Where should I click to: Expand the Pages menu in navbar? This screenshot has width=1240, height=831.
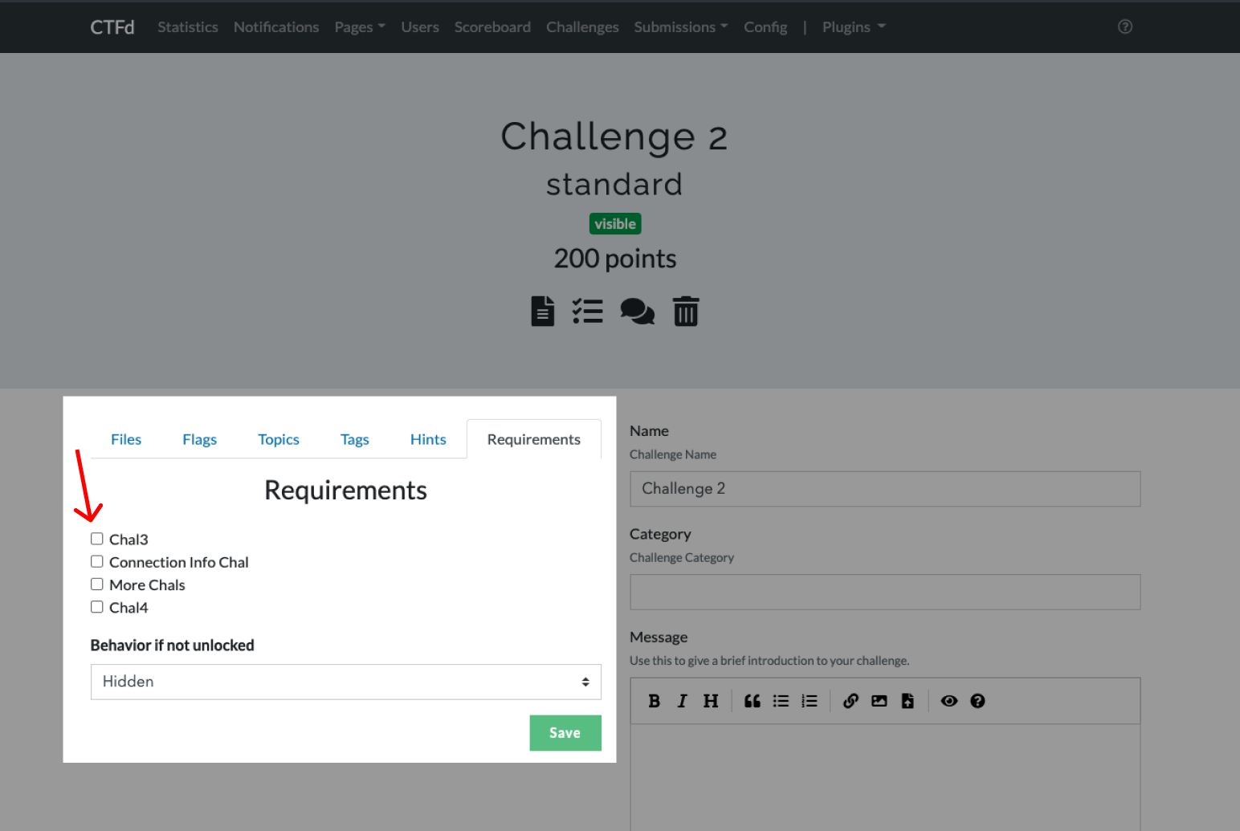point(359,27)
